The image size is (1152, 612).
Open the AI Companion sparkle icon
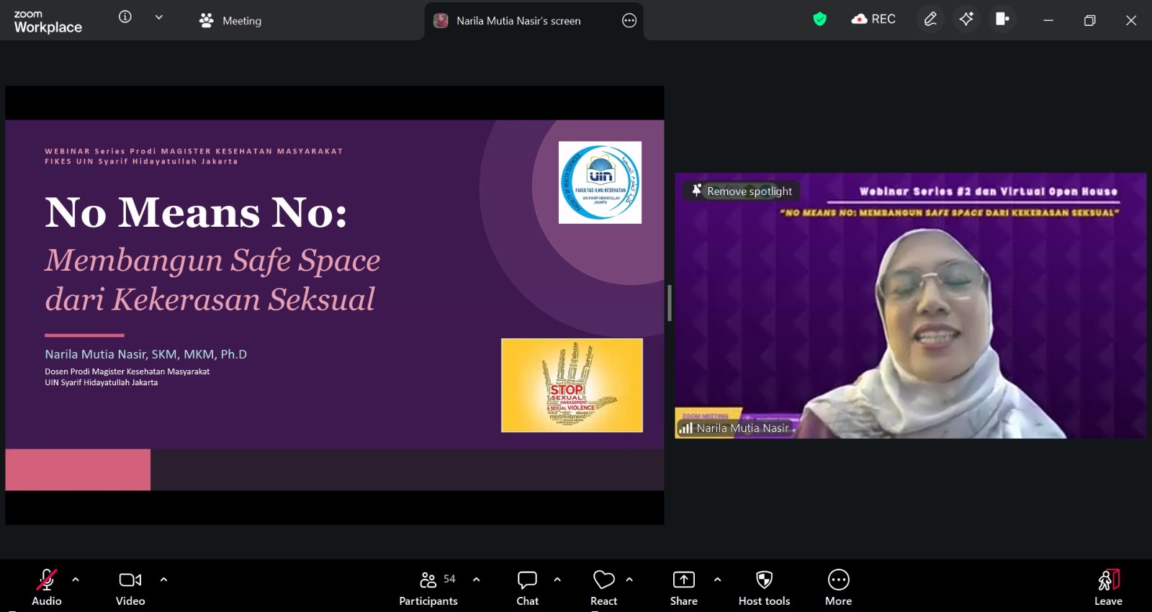coord(966,19)
